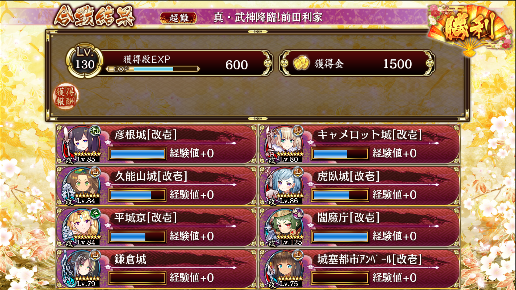This screenshot has height=290, width=516.
Task: Tap the 鎌倉城 name label
Action: [130, 259]
